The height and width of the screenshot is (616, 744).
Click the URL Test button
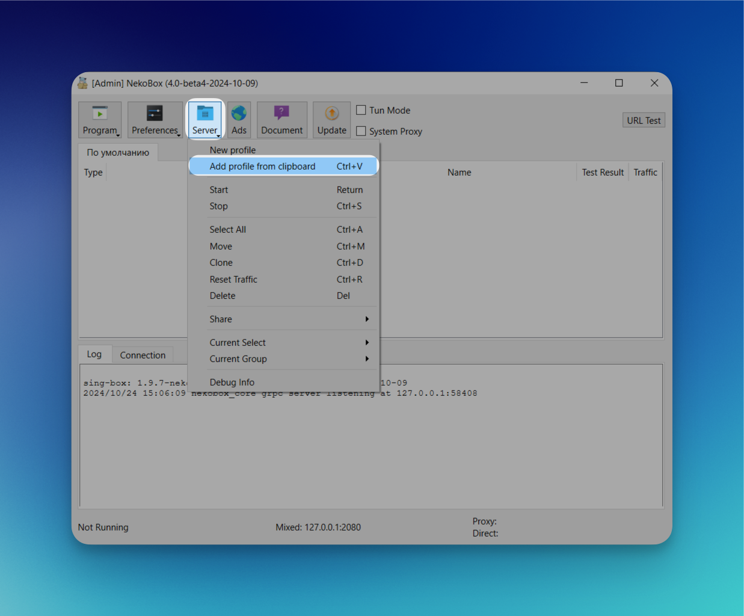(644, 120)
